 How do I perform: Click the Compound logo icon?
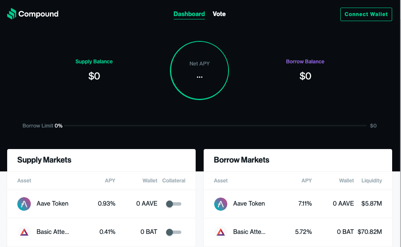click(12, 14)
